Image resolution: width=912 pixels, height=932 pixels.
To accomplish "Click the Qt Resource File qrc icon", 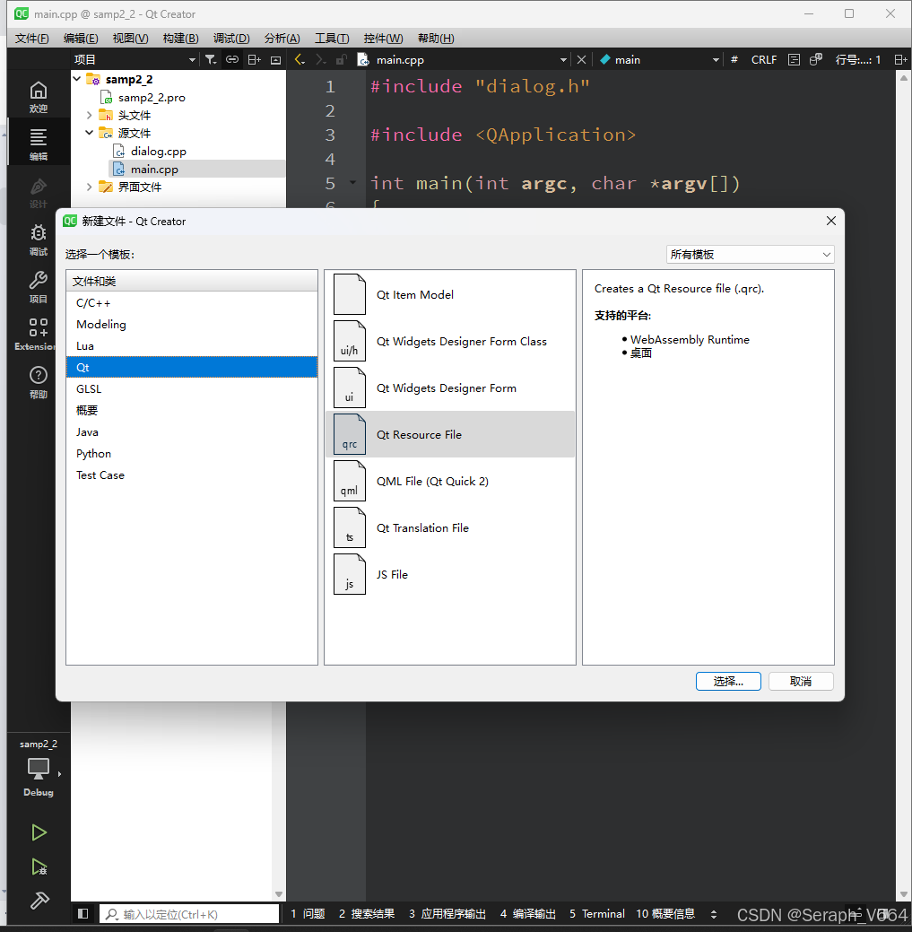I will [350, 434].
